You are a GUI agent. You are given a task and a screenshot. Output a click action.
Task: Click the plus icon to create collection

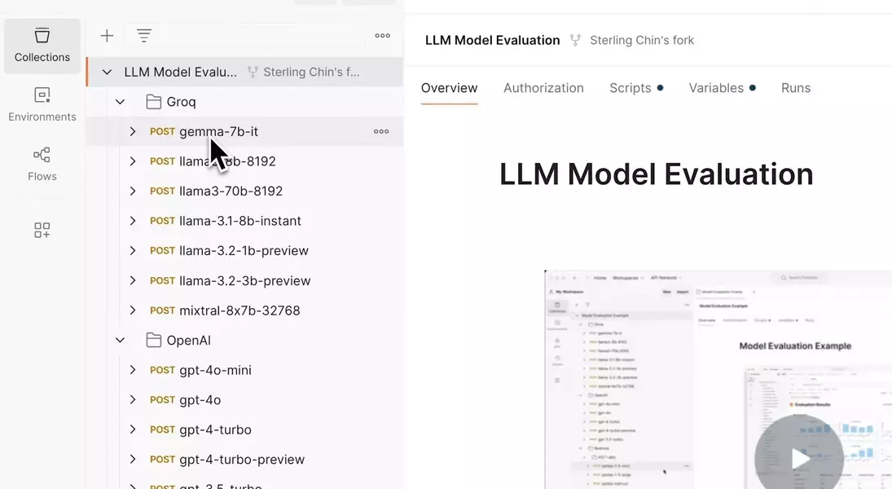click(107, 36)
